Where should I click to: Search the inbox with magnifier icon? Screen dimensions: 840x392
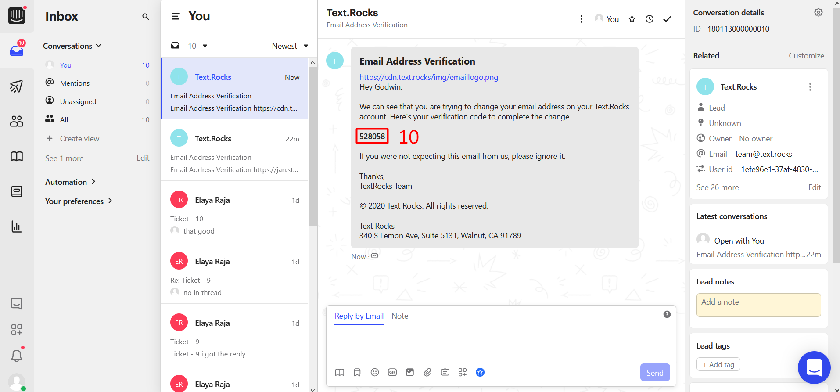[x=145, y=17]
